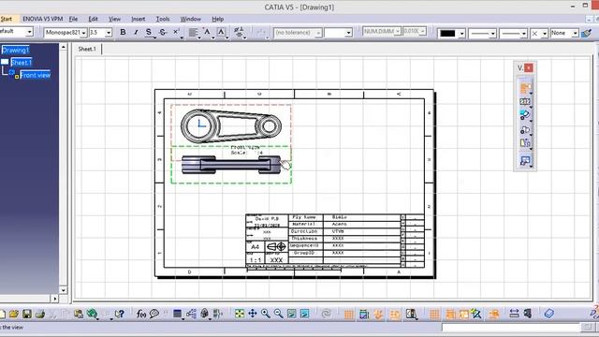Click the Pan icon
Image resolution: width=599 pixels, height=337 pixels.
[x=253, y=314]
